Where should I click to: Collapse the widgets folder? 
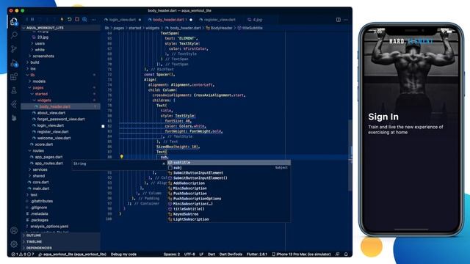(x=44, y=100)
